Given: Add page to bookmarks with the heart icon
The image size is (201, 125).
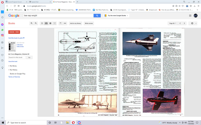Looking at the screenshot, I should click(x=183, y=6).
